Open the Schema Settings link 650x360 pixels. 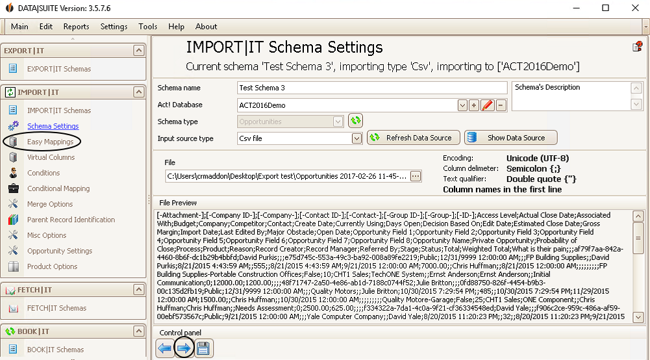tap(53, 126)
